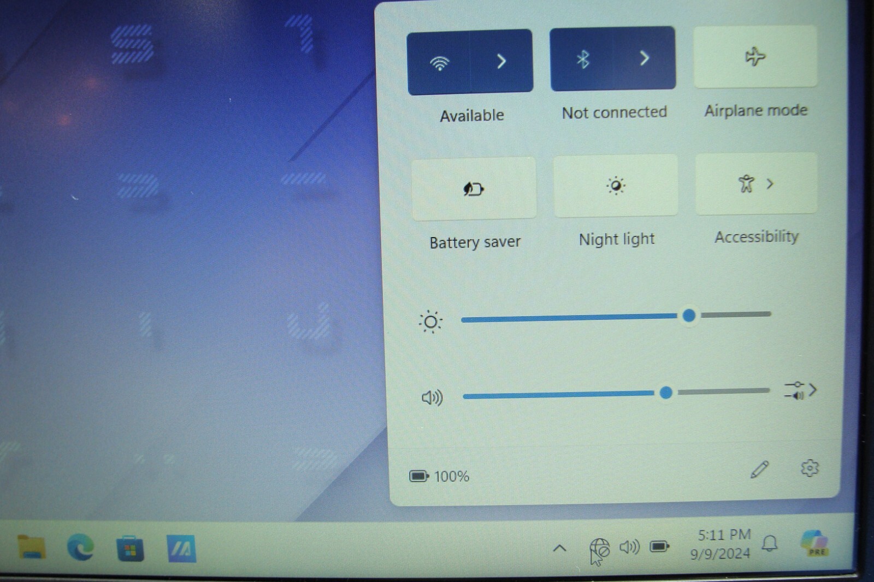Image resolution: width=874 pixels, height=582 pixels.
Task: Open Microsoft Store from the taskbar
Action: tap(130, 549)
